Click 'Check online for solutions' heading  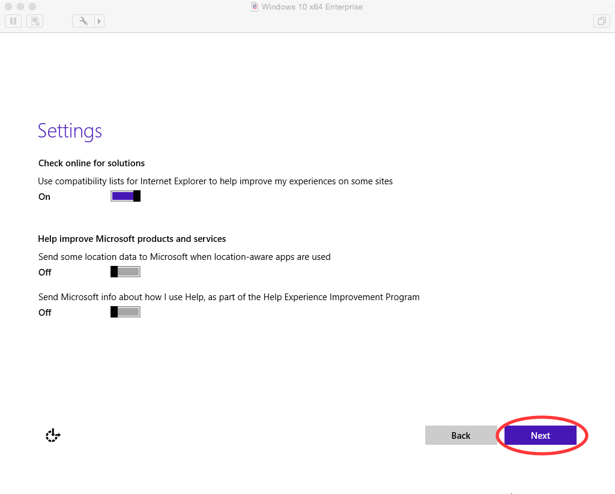coord(91,163)
